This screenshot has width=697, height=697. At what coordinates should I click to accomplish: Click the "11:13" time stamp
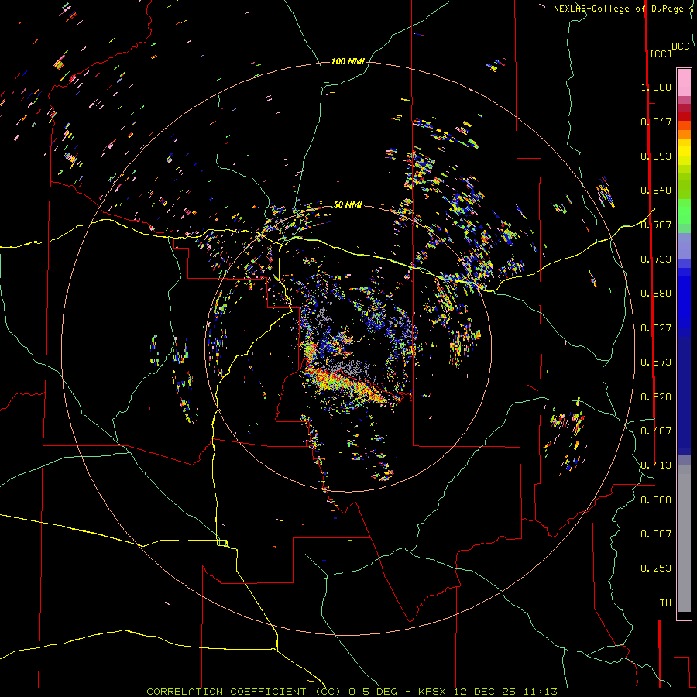click(540, 692)
